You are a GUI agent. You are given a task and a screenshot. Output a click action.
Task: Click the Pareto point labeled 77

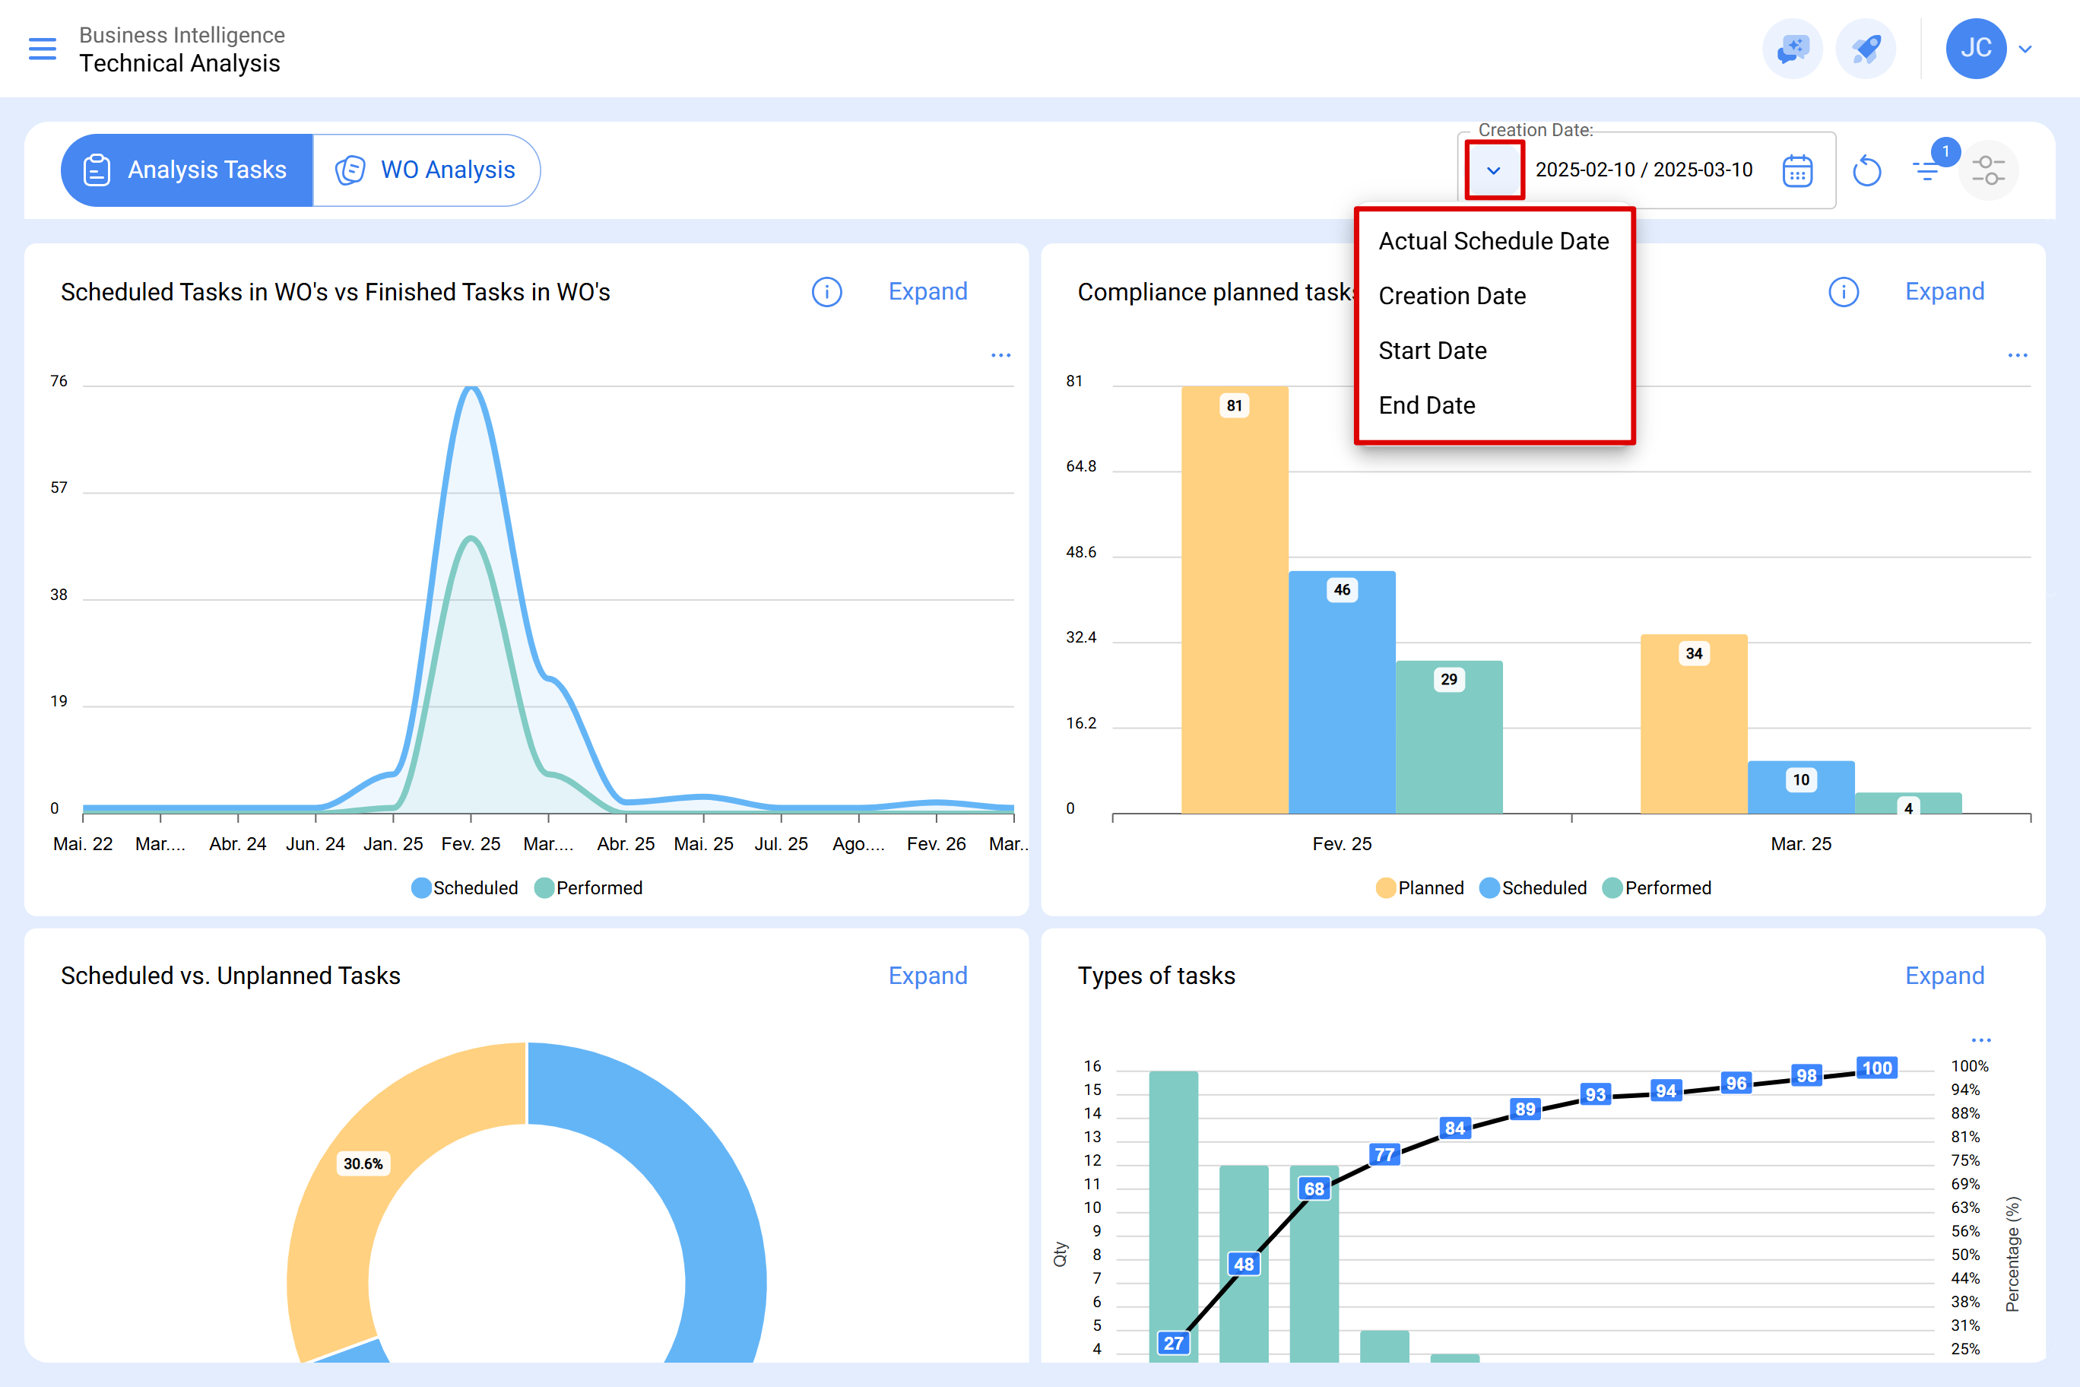click(x=1384, y=1154)
